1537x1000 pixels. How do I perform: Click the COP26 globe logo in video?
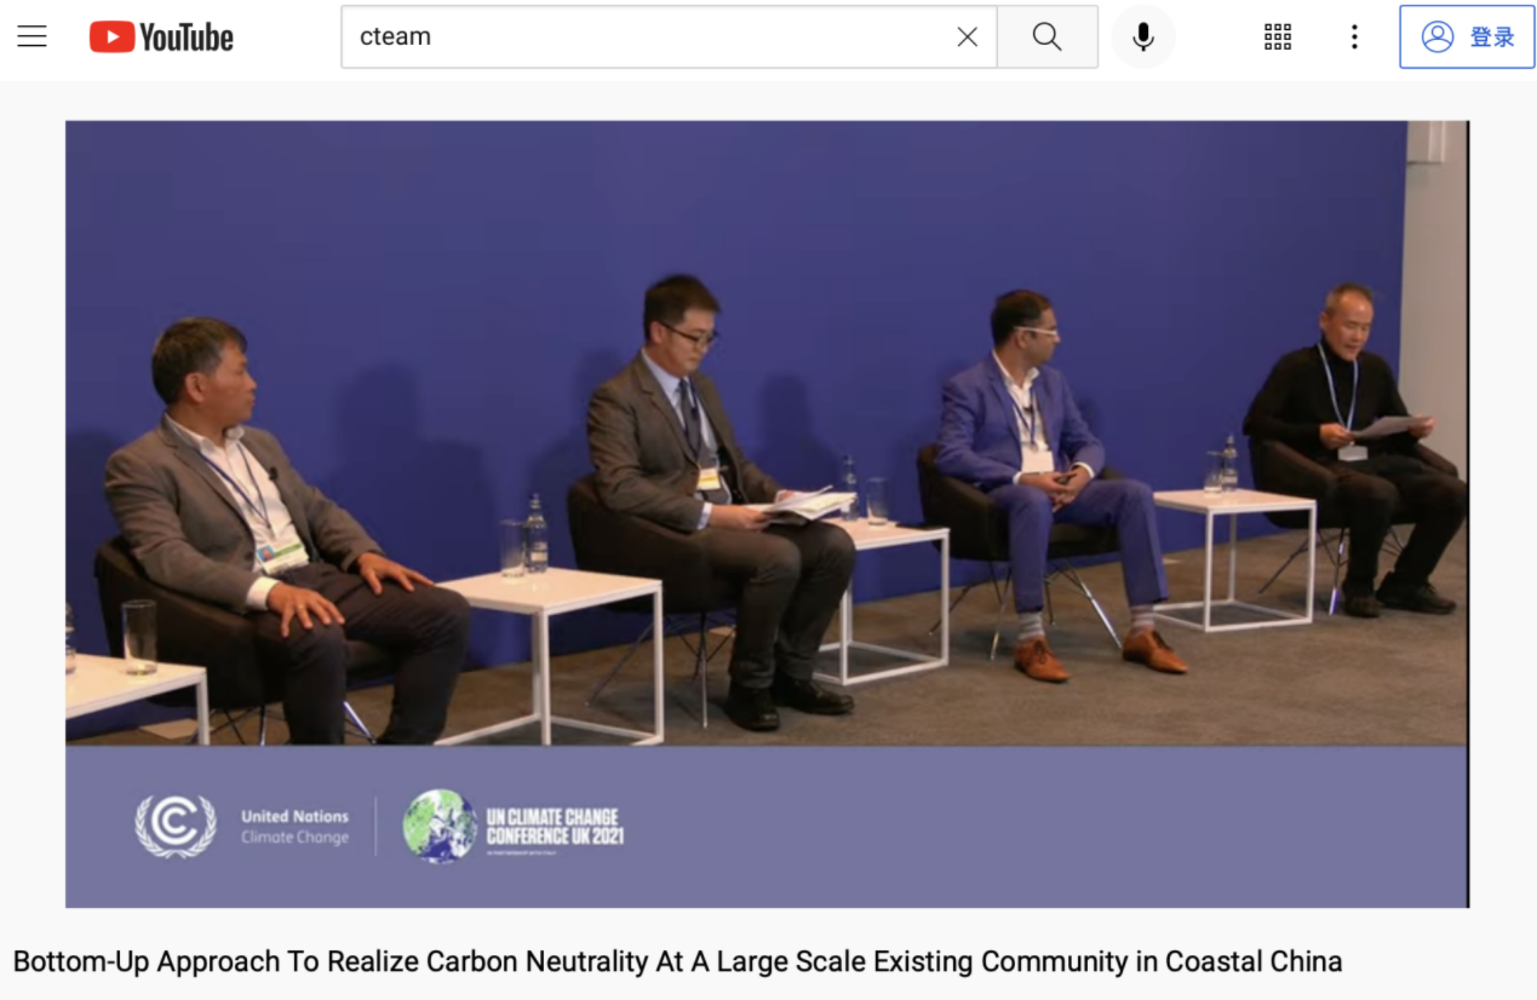(x=439, y=826)
